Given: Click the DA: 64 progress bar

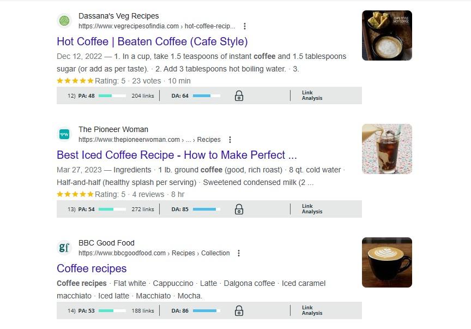Looking at the screenshot, I should [x=207, y=95].
